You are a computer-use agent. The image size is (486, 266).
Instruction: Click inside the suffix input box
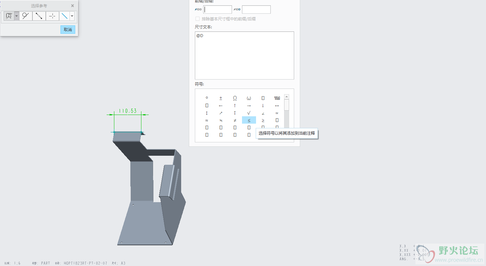[256, 9]
